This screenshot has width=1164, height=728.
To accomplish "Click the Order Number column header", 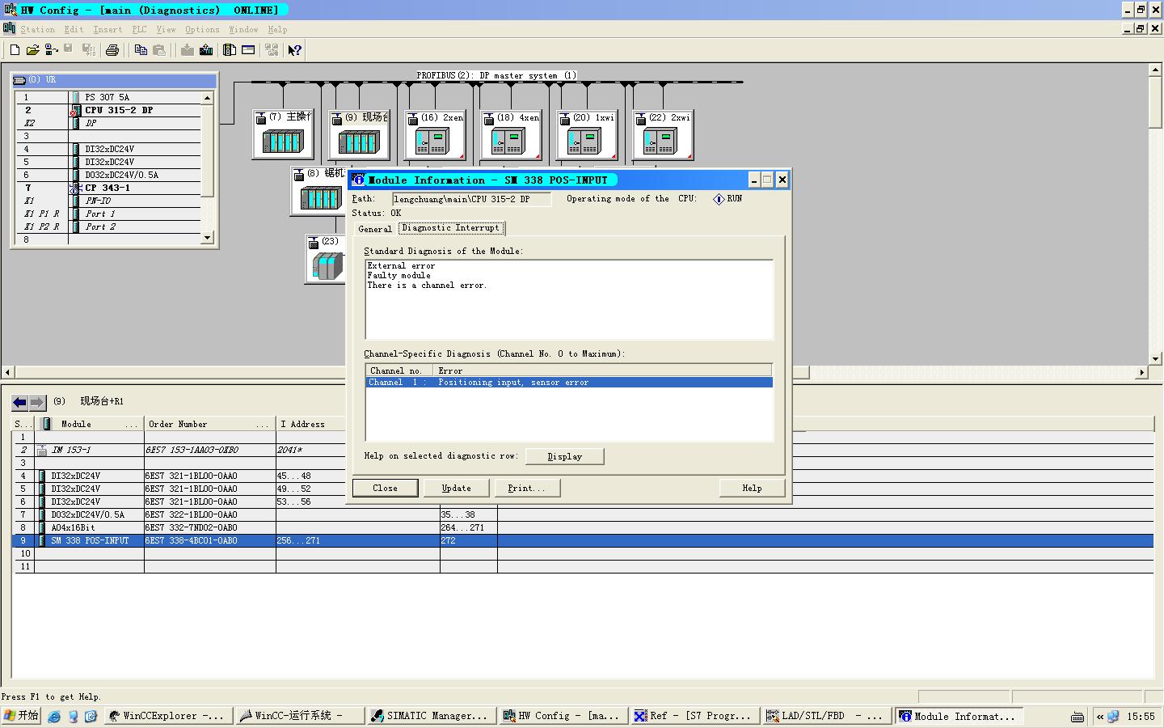I will click(x=210, y=424).
